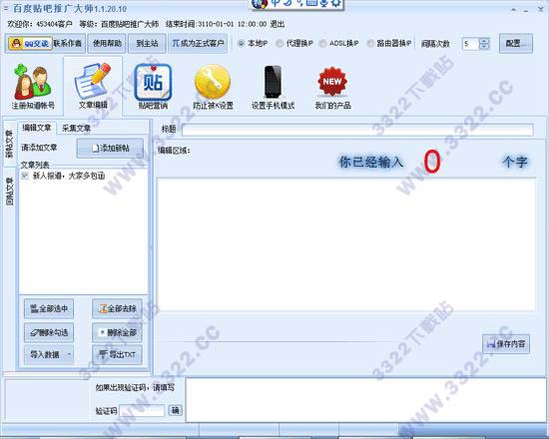Click the 添加新帖 button
Screen dimensions: 549x439
click(110, 148)
